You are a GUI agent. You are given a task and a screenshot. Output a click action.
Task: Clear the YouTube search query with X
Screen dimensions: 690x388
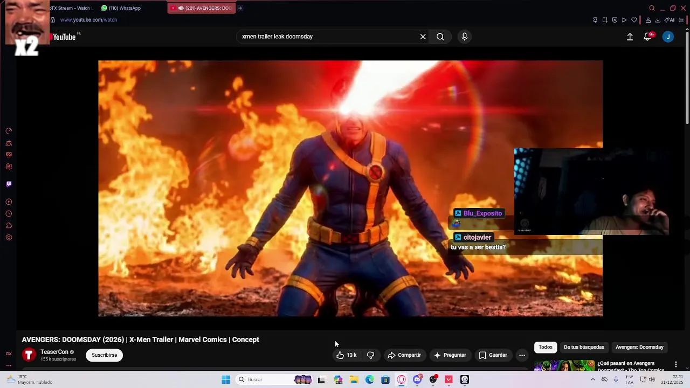coord(423,37)
